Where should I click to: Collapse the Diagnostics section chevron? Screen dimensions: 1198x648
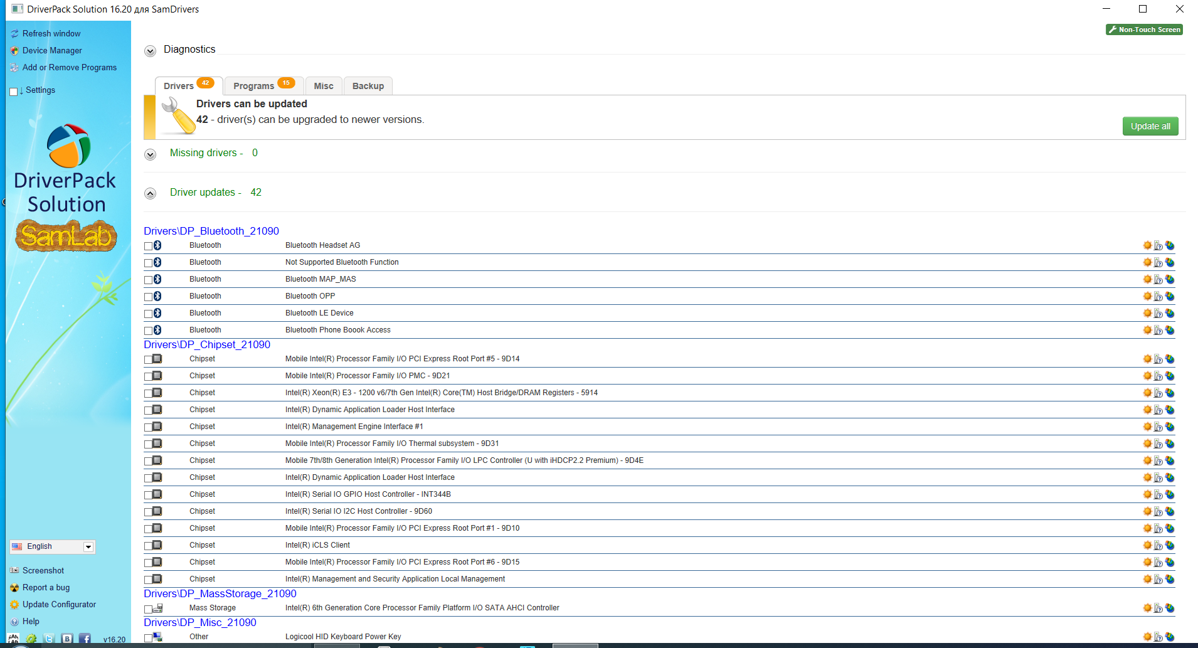click(x=150, y=51)
